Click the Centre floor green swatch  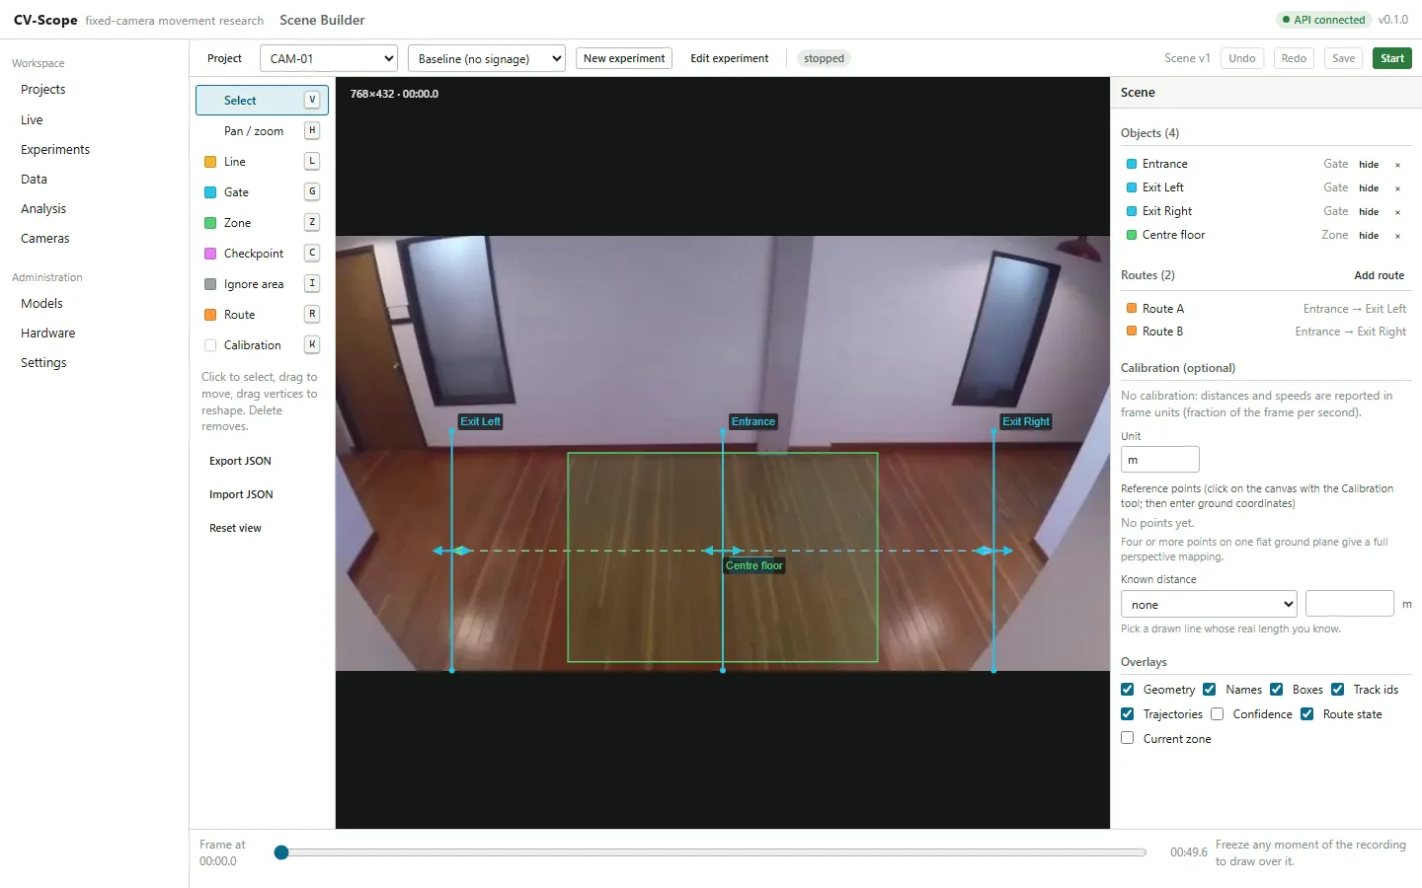(1132, 235)
